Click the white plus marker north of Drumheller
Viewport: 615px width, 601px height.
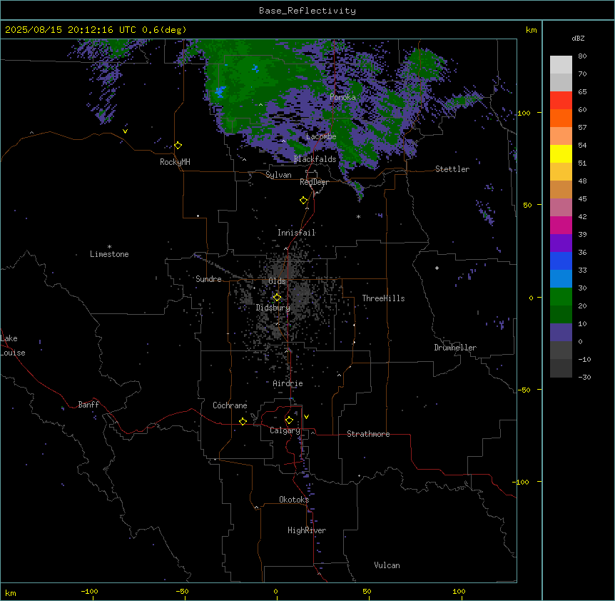[x=437, y=268]
